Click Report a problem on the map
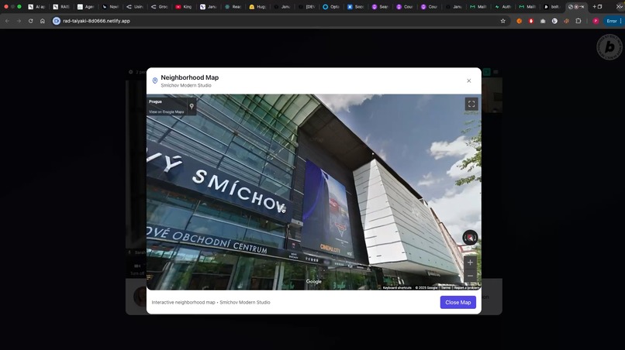The image size is (625, 350). pyautogui.click(x=466, y=287)
